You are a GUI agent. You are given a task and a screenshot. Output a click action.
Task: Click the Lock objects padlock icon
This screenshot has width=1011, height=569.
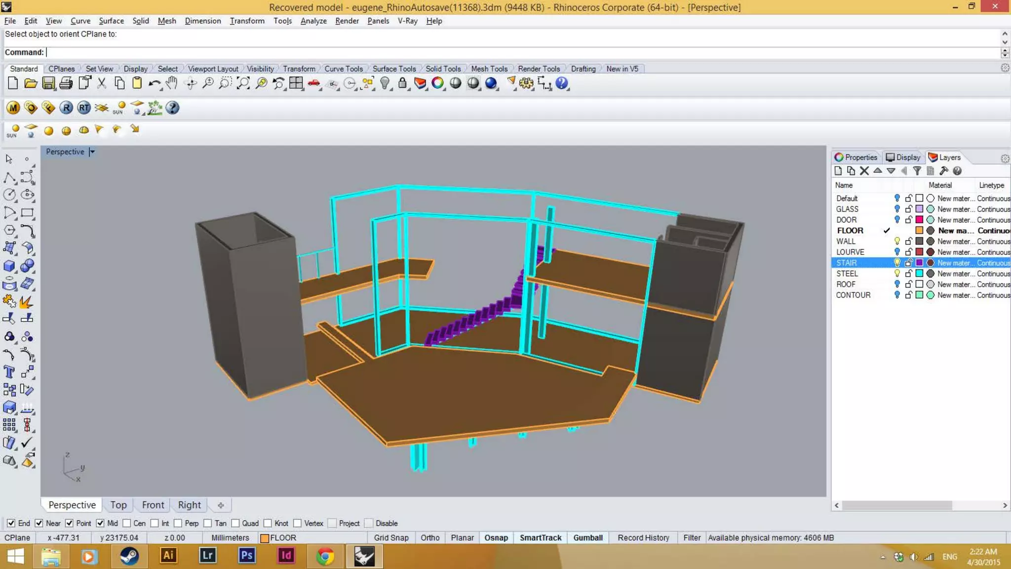tap(402, 83)
